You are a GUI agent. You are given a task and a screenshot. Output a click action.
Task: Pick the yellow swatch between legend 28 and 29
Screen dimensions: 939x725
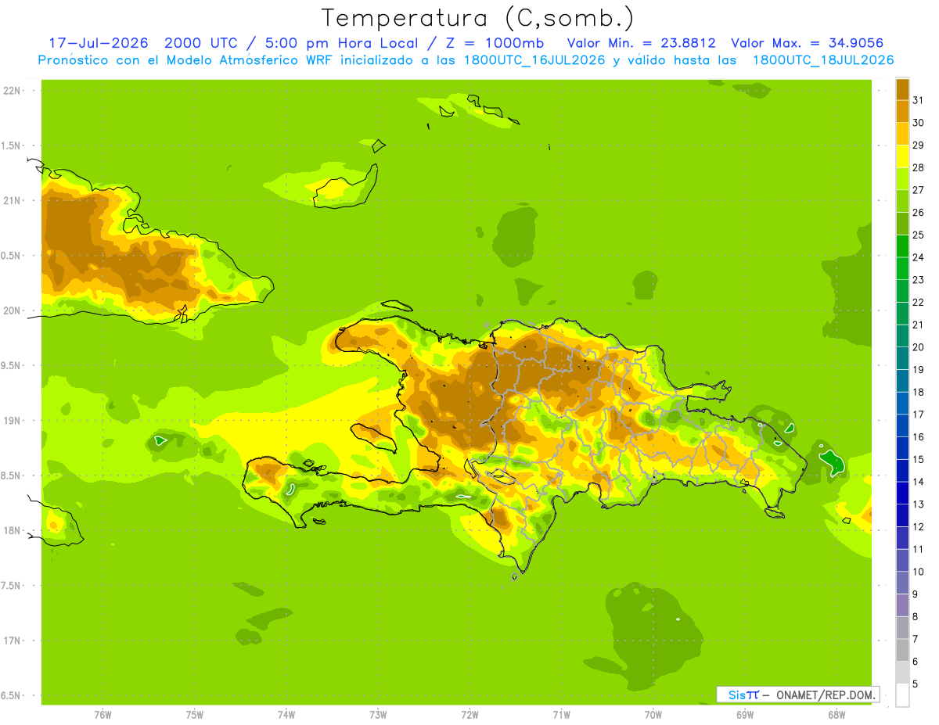902,156
